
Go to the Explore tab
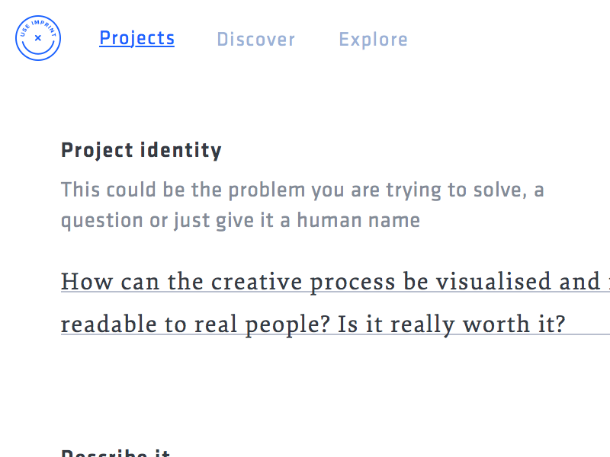(373, 40)
